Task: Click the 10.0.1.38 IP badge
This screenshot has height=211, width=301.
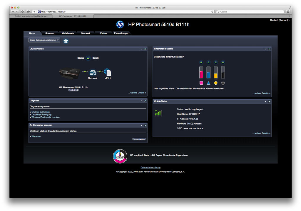Action: 73,90
